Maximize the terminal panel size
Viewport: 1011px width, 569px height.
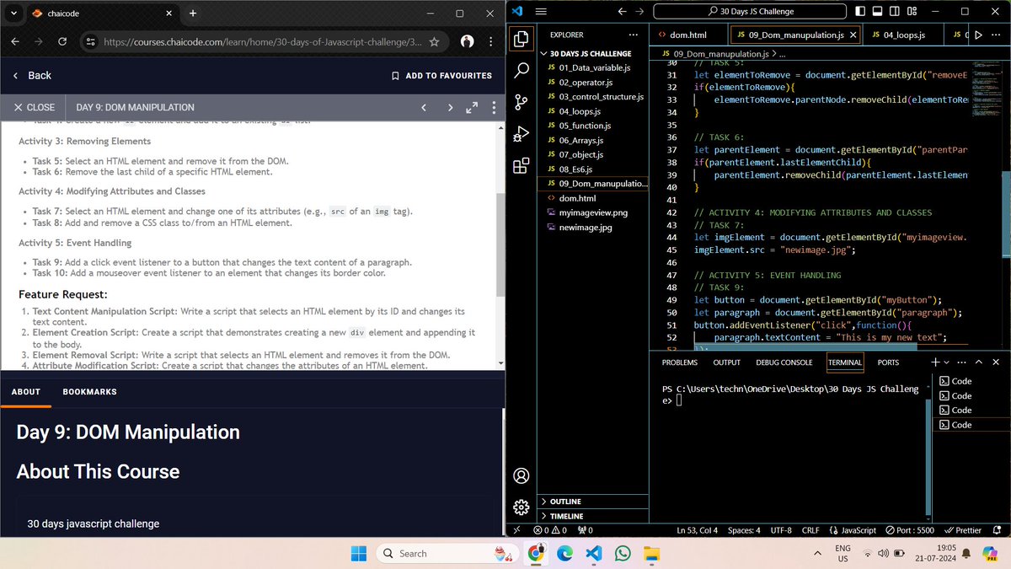[x=978, y=362]
